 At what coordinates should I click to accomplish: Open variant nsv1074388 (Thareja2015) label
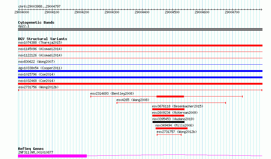[x=40, y=42]
